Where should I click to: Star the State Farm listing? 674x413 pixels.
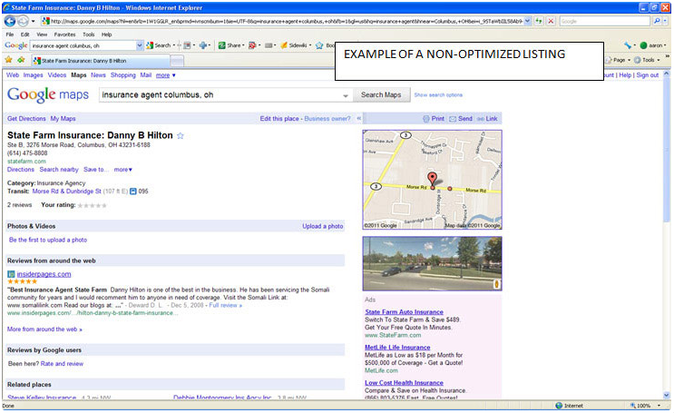[181, 136]
